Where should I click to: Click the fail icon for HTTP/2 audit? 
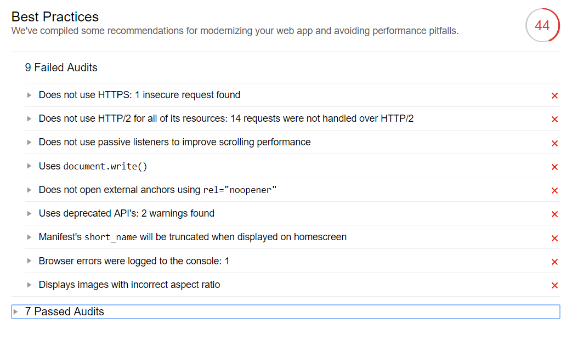[x=554, y=120]
